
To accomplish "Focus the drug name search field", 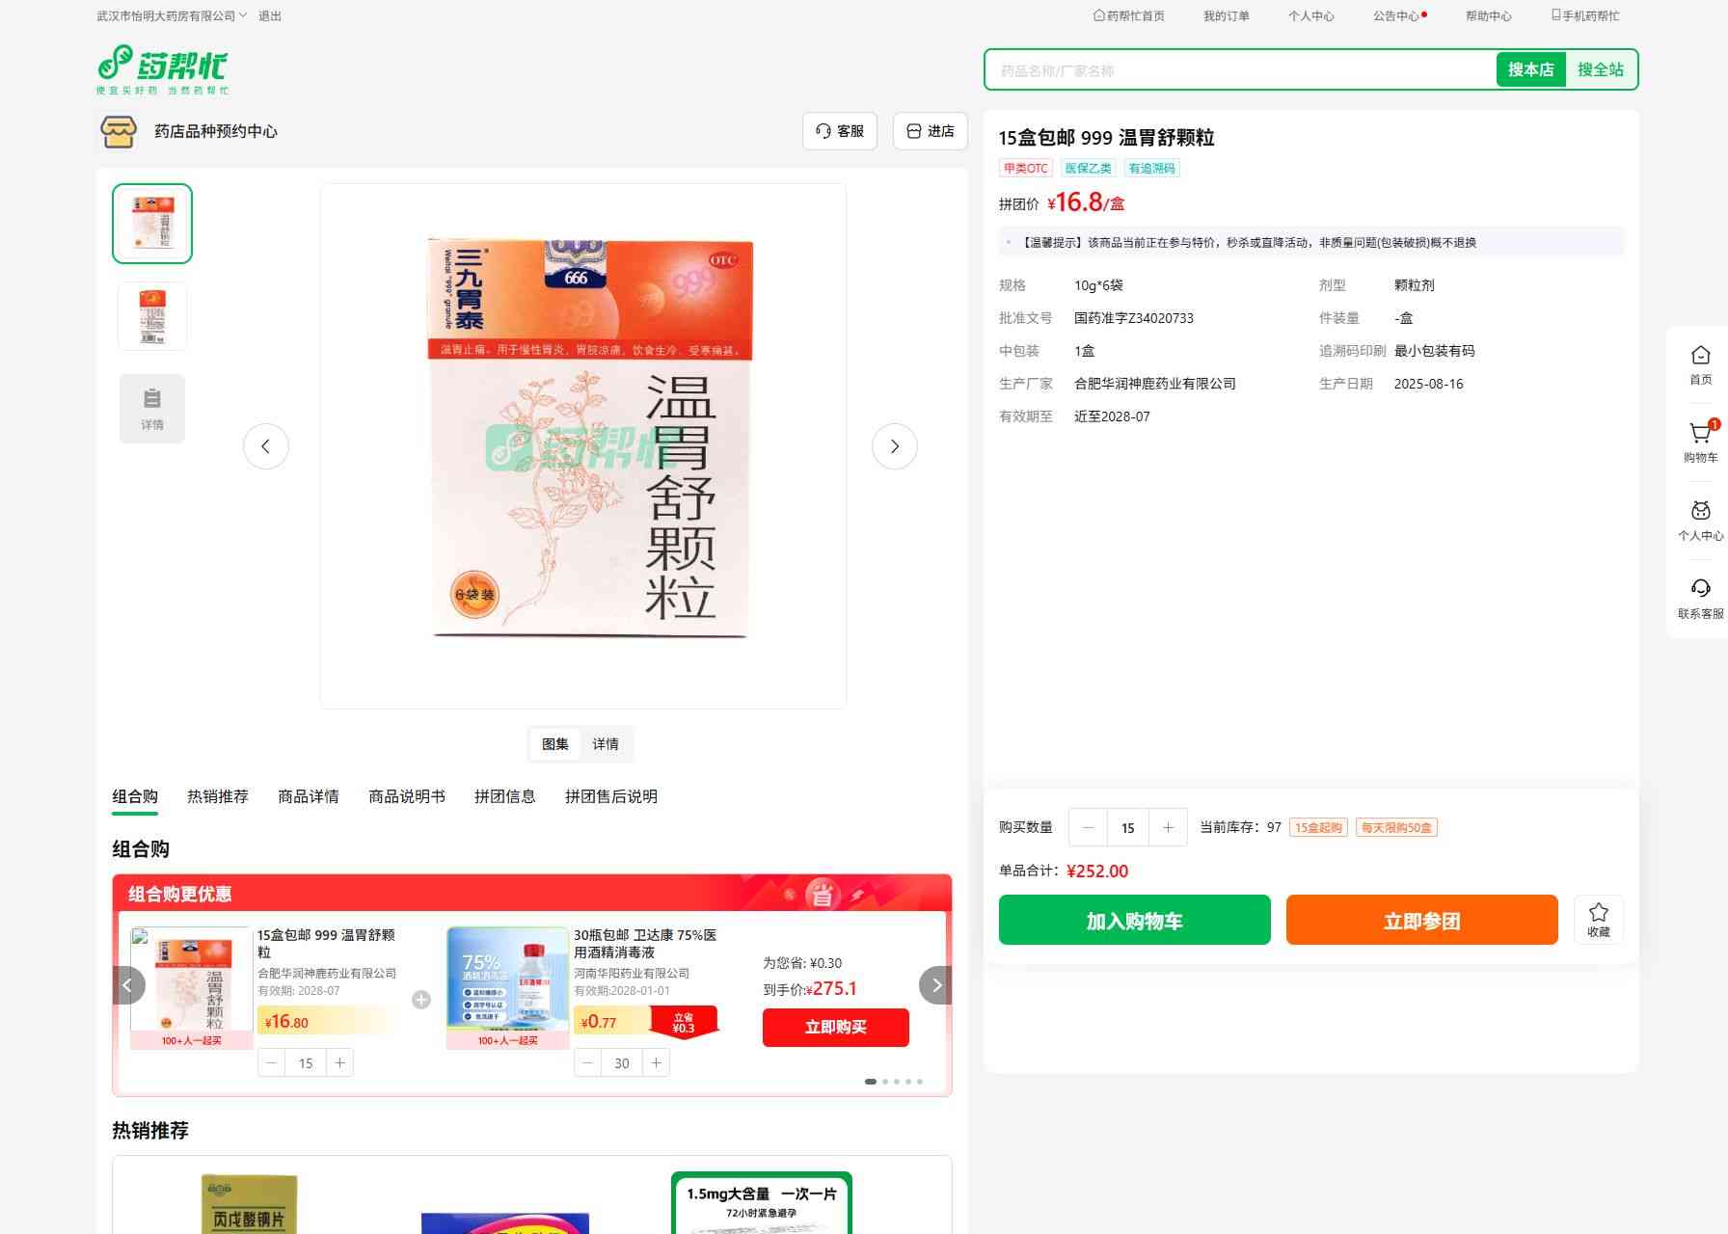I will pyautogui.click(x=1239, y=70).
